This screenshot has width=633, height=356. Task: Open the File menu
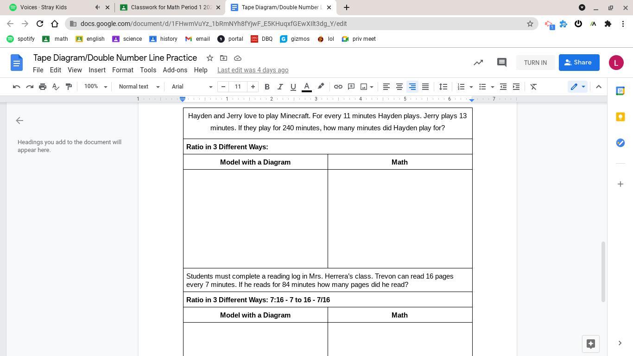pyautogui.click(x=38, y=70)
